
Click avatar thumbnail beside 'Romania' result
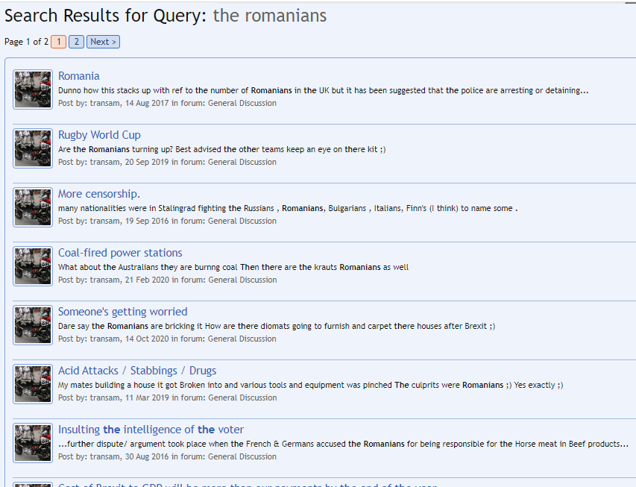pyautogui.click(x=33, y=89)
